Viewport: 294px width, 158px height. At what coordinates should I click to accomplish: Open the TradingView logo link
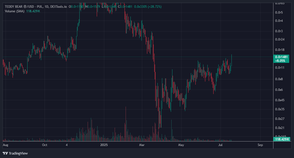tap(15, 153)
